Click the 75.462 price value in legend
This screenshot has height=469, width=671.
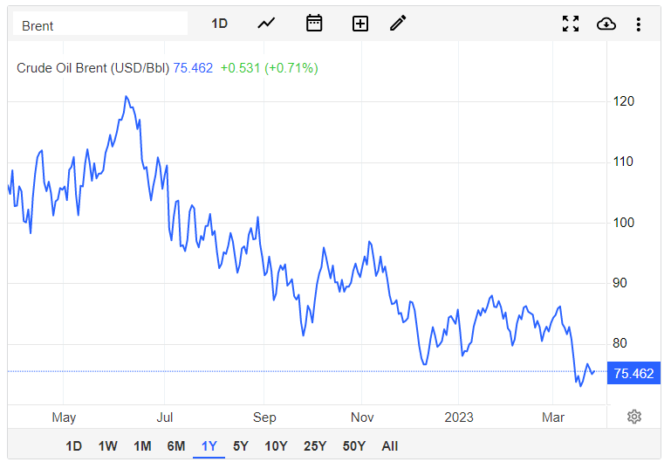(193, 68)
